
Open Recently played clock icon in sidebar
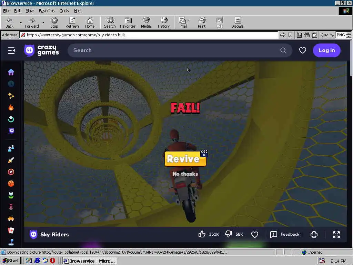[x=11, y=84]
